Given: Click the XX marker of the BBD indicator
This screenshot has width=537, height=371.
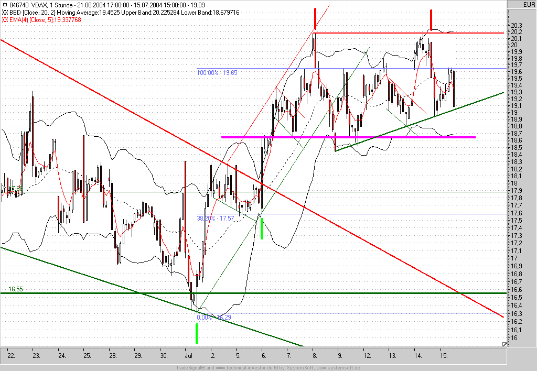Looking at the screenshot, I should 5,13.
